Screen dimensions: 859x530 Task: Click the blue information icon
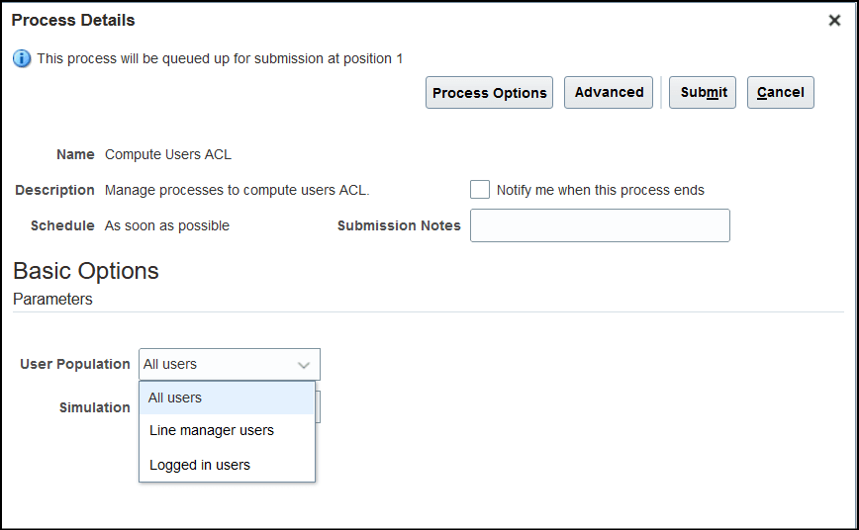22,58
